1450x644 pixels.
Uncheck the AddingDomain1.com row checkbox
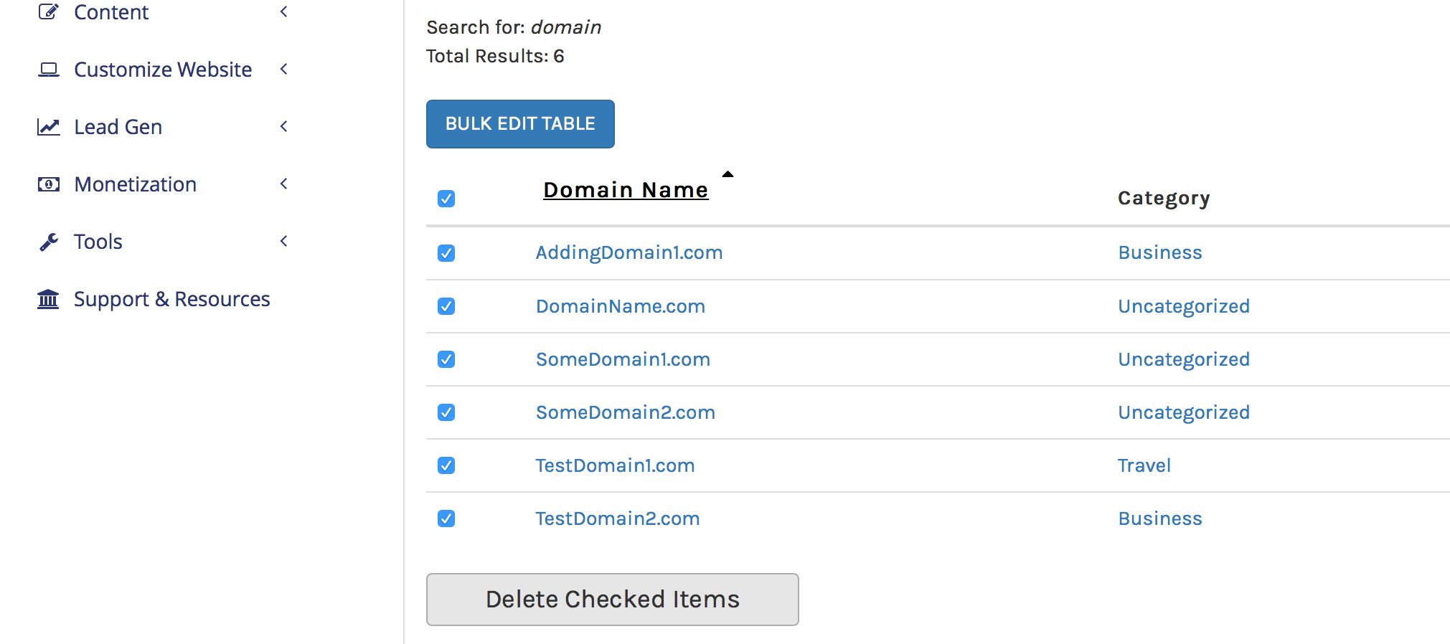coord(446,253)
